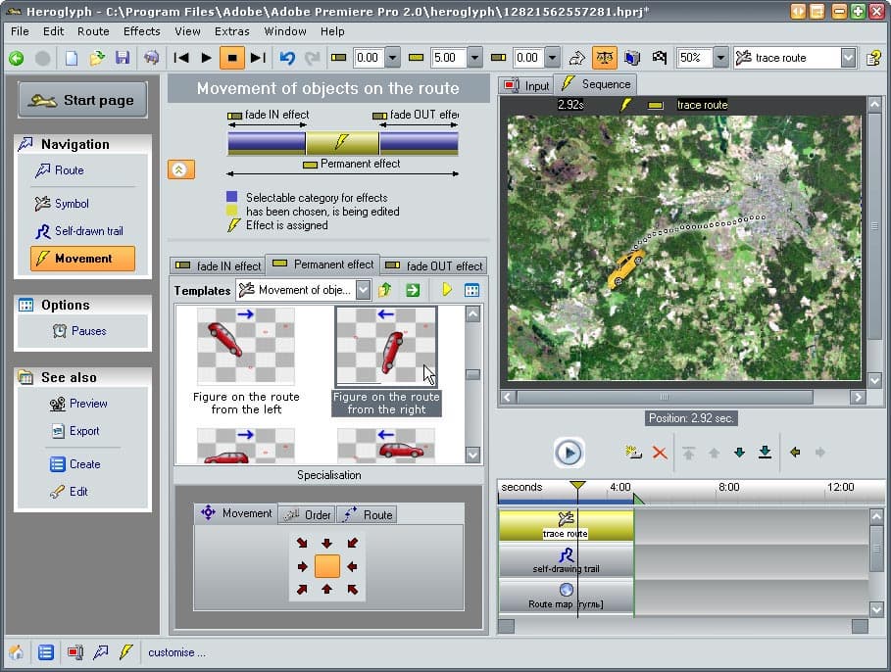Jump to start with skip-back icon
This screenshot has height=672, width=891.
click(181, 58)
